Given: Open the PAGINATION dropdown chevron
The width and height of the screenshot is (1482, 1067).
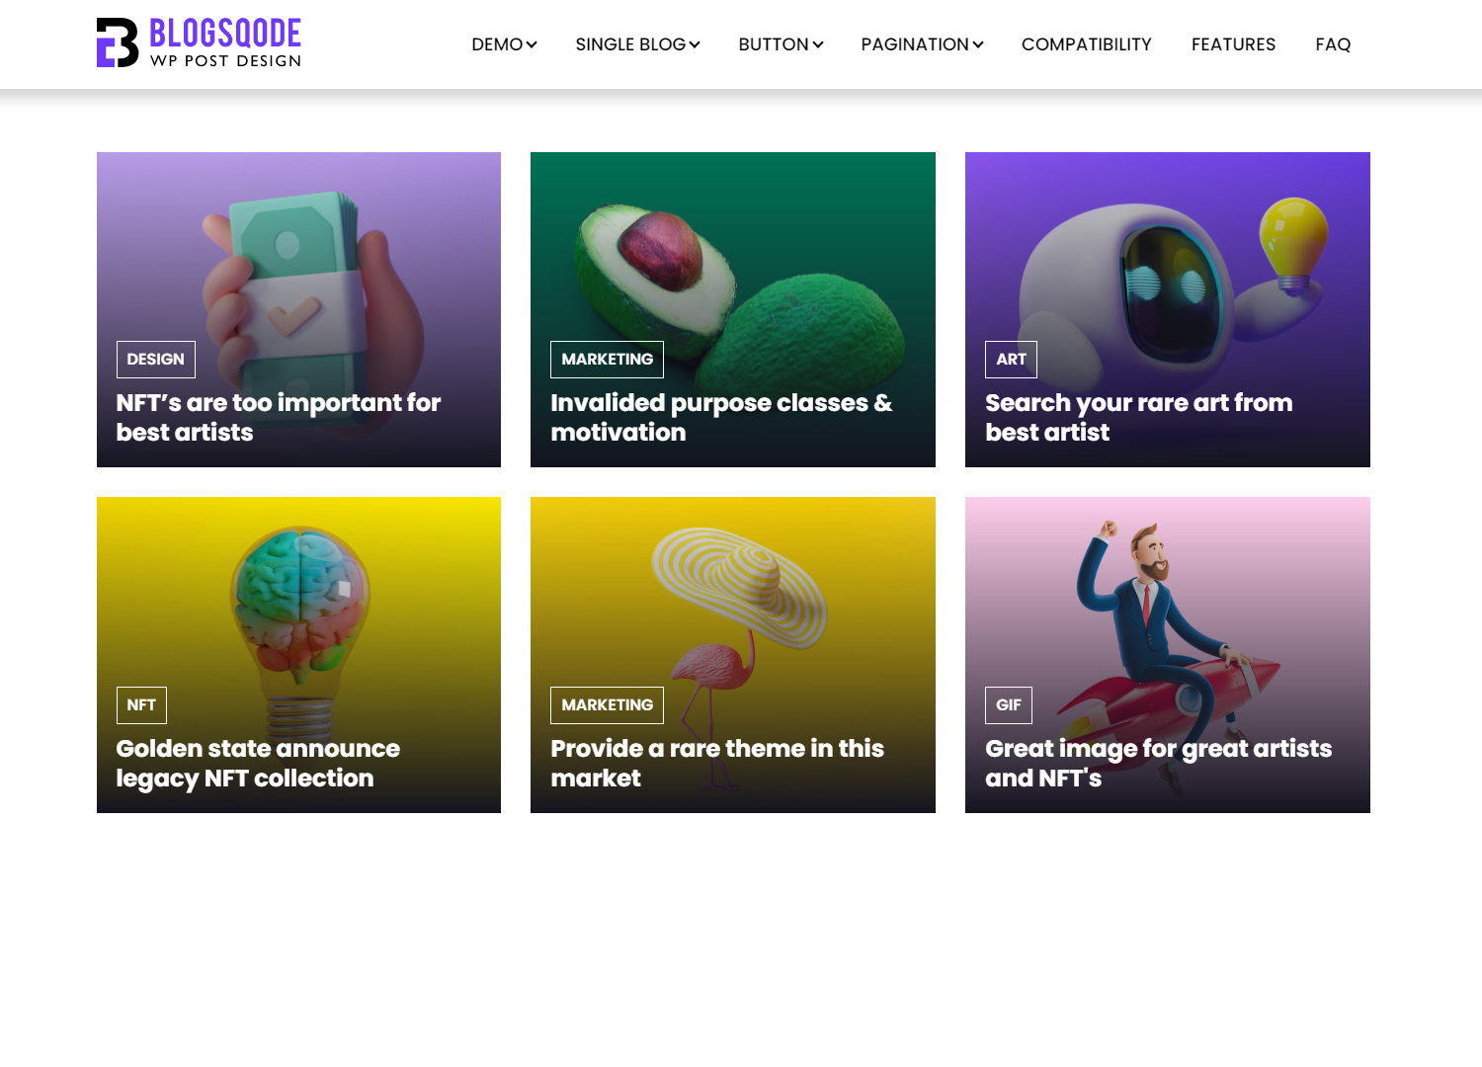Looking at the screenshot, I should click(x=978, y=44).
